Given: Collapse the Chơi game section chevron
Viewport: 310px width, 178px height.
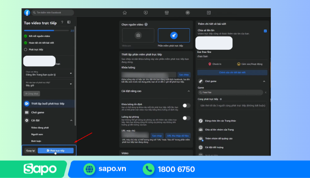Looking at the screenshot, I should point(264,81).
